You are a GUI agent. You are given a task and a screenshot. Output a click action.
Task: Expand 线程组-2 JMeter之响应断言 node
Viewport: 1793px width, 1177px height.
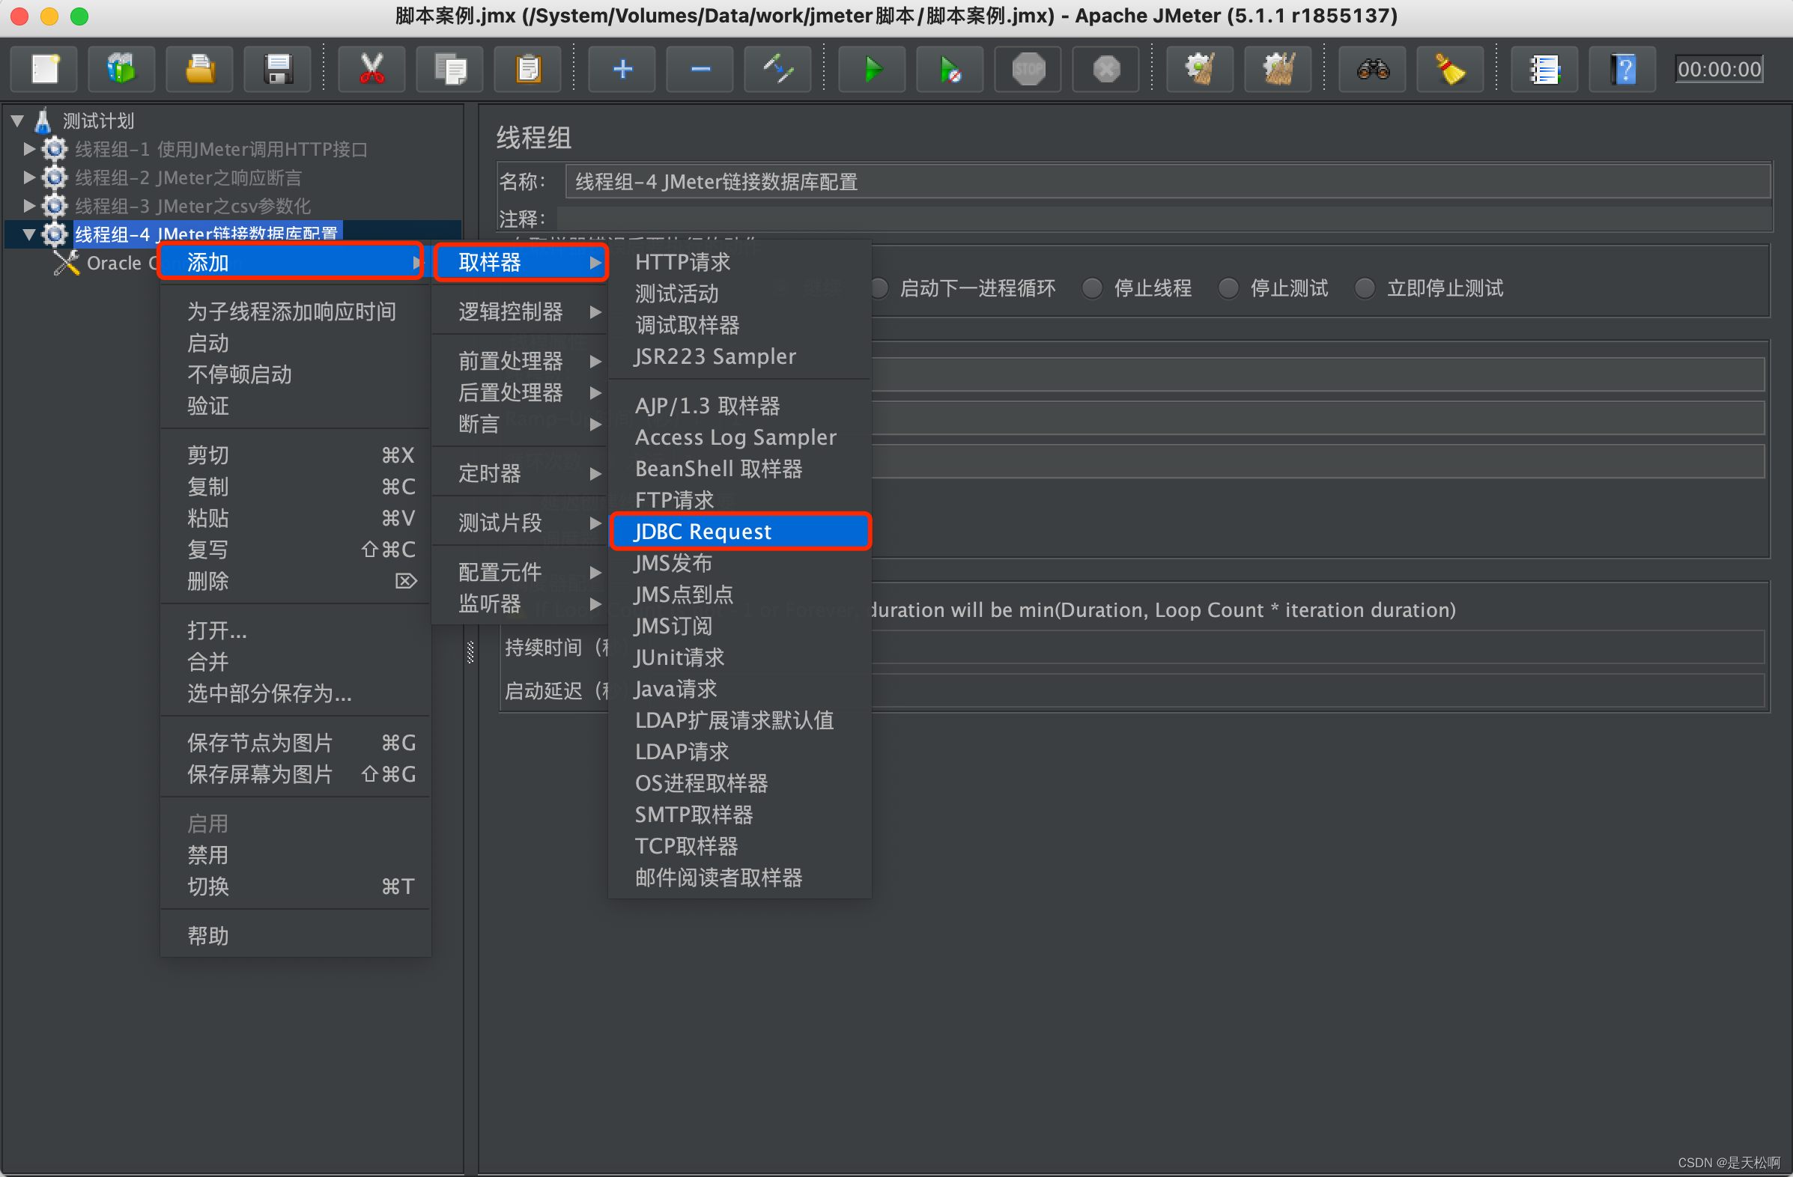28,177
